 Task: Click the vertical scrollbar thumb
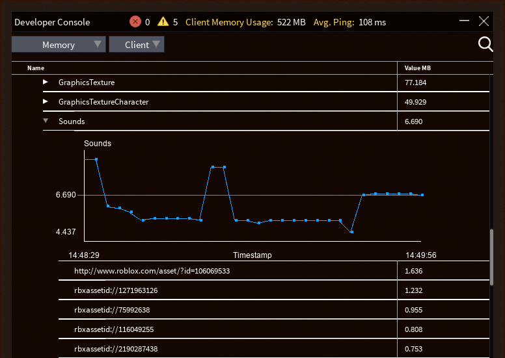[491, 257]
